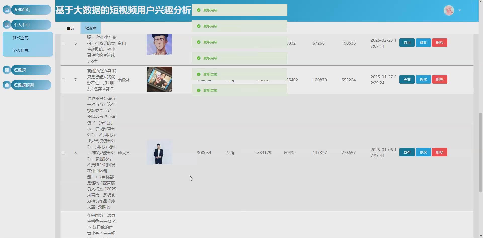
Task: Click the author name 南极冰
Action: (x=124, y=80)
